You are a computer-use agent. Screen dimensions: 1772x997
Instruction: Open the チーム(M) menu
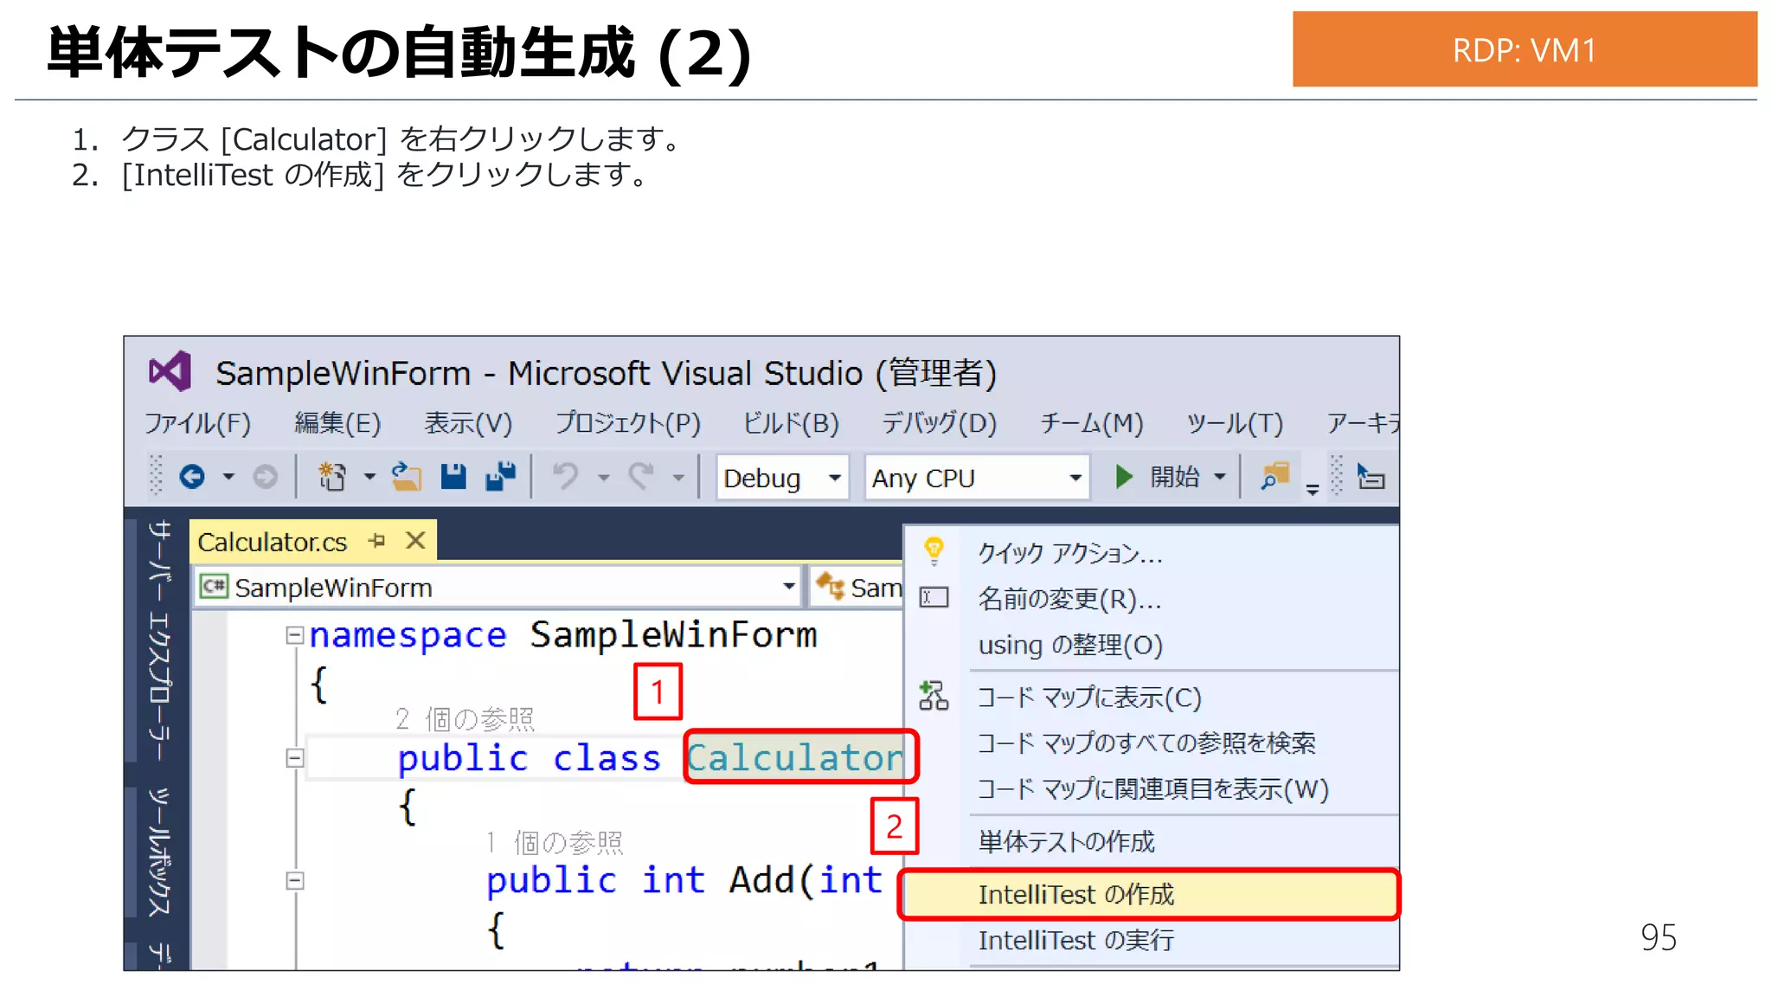click(x=1092, y=423)
